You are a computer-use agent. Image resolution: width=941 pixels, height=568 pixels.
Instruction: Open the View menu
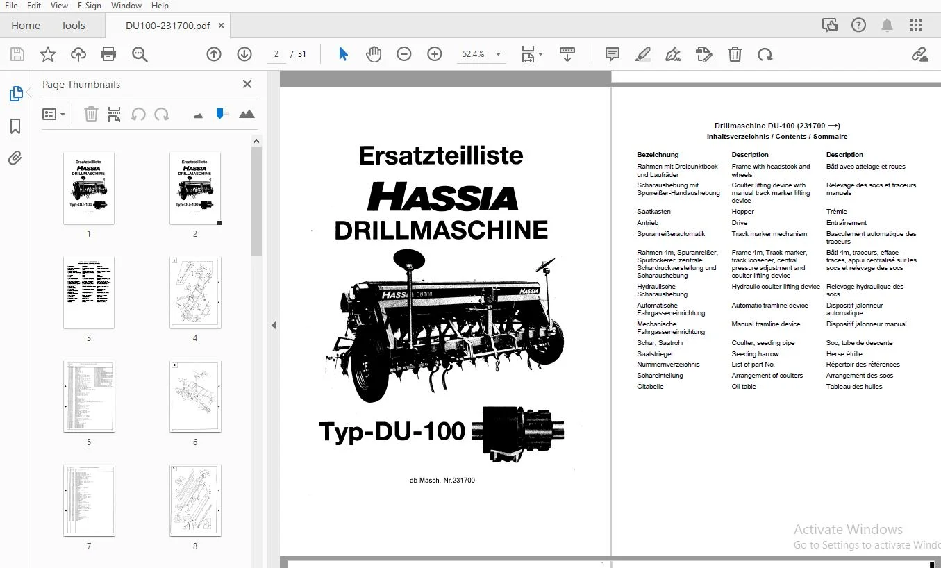point(60,6)
